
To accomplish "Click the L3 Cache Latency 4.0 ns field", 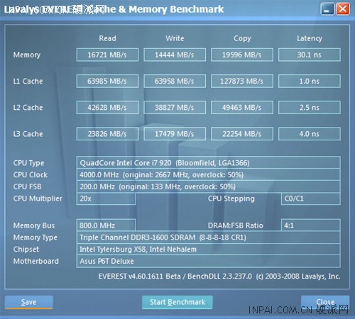I will pos(310,134).
